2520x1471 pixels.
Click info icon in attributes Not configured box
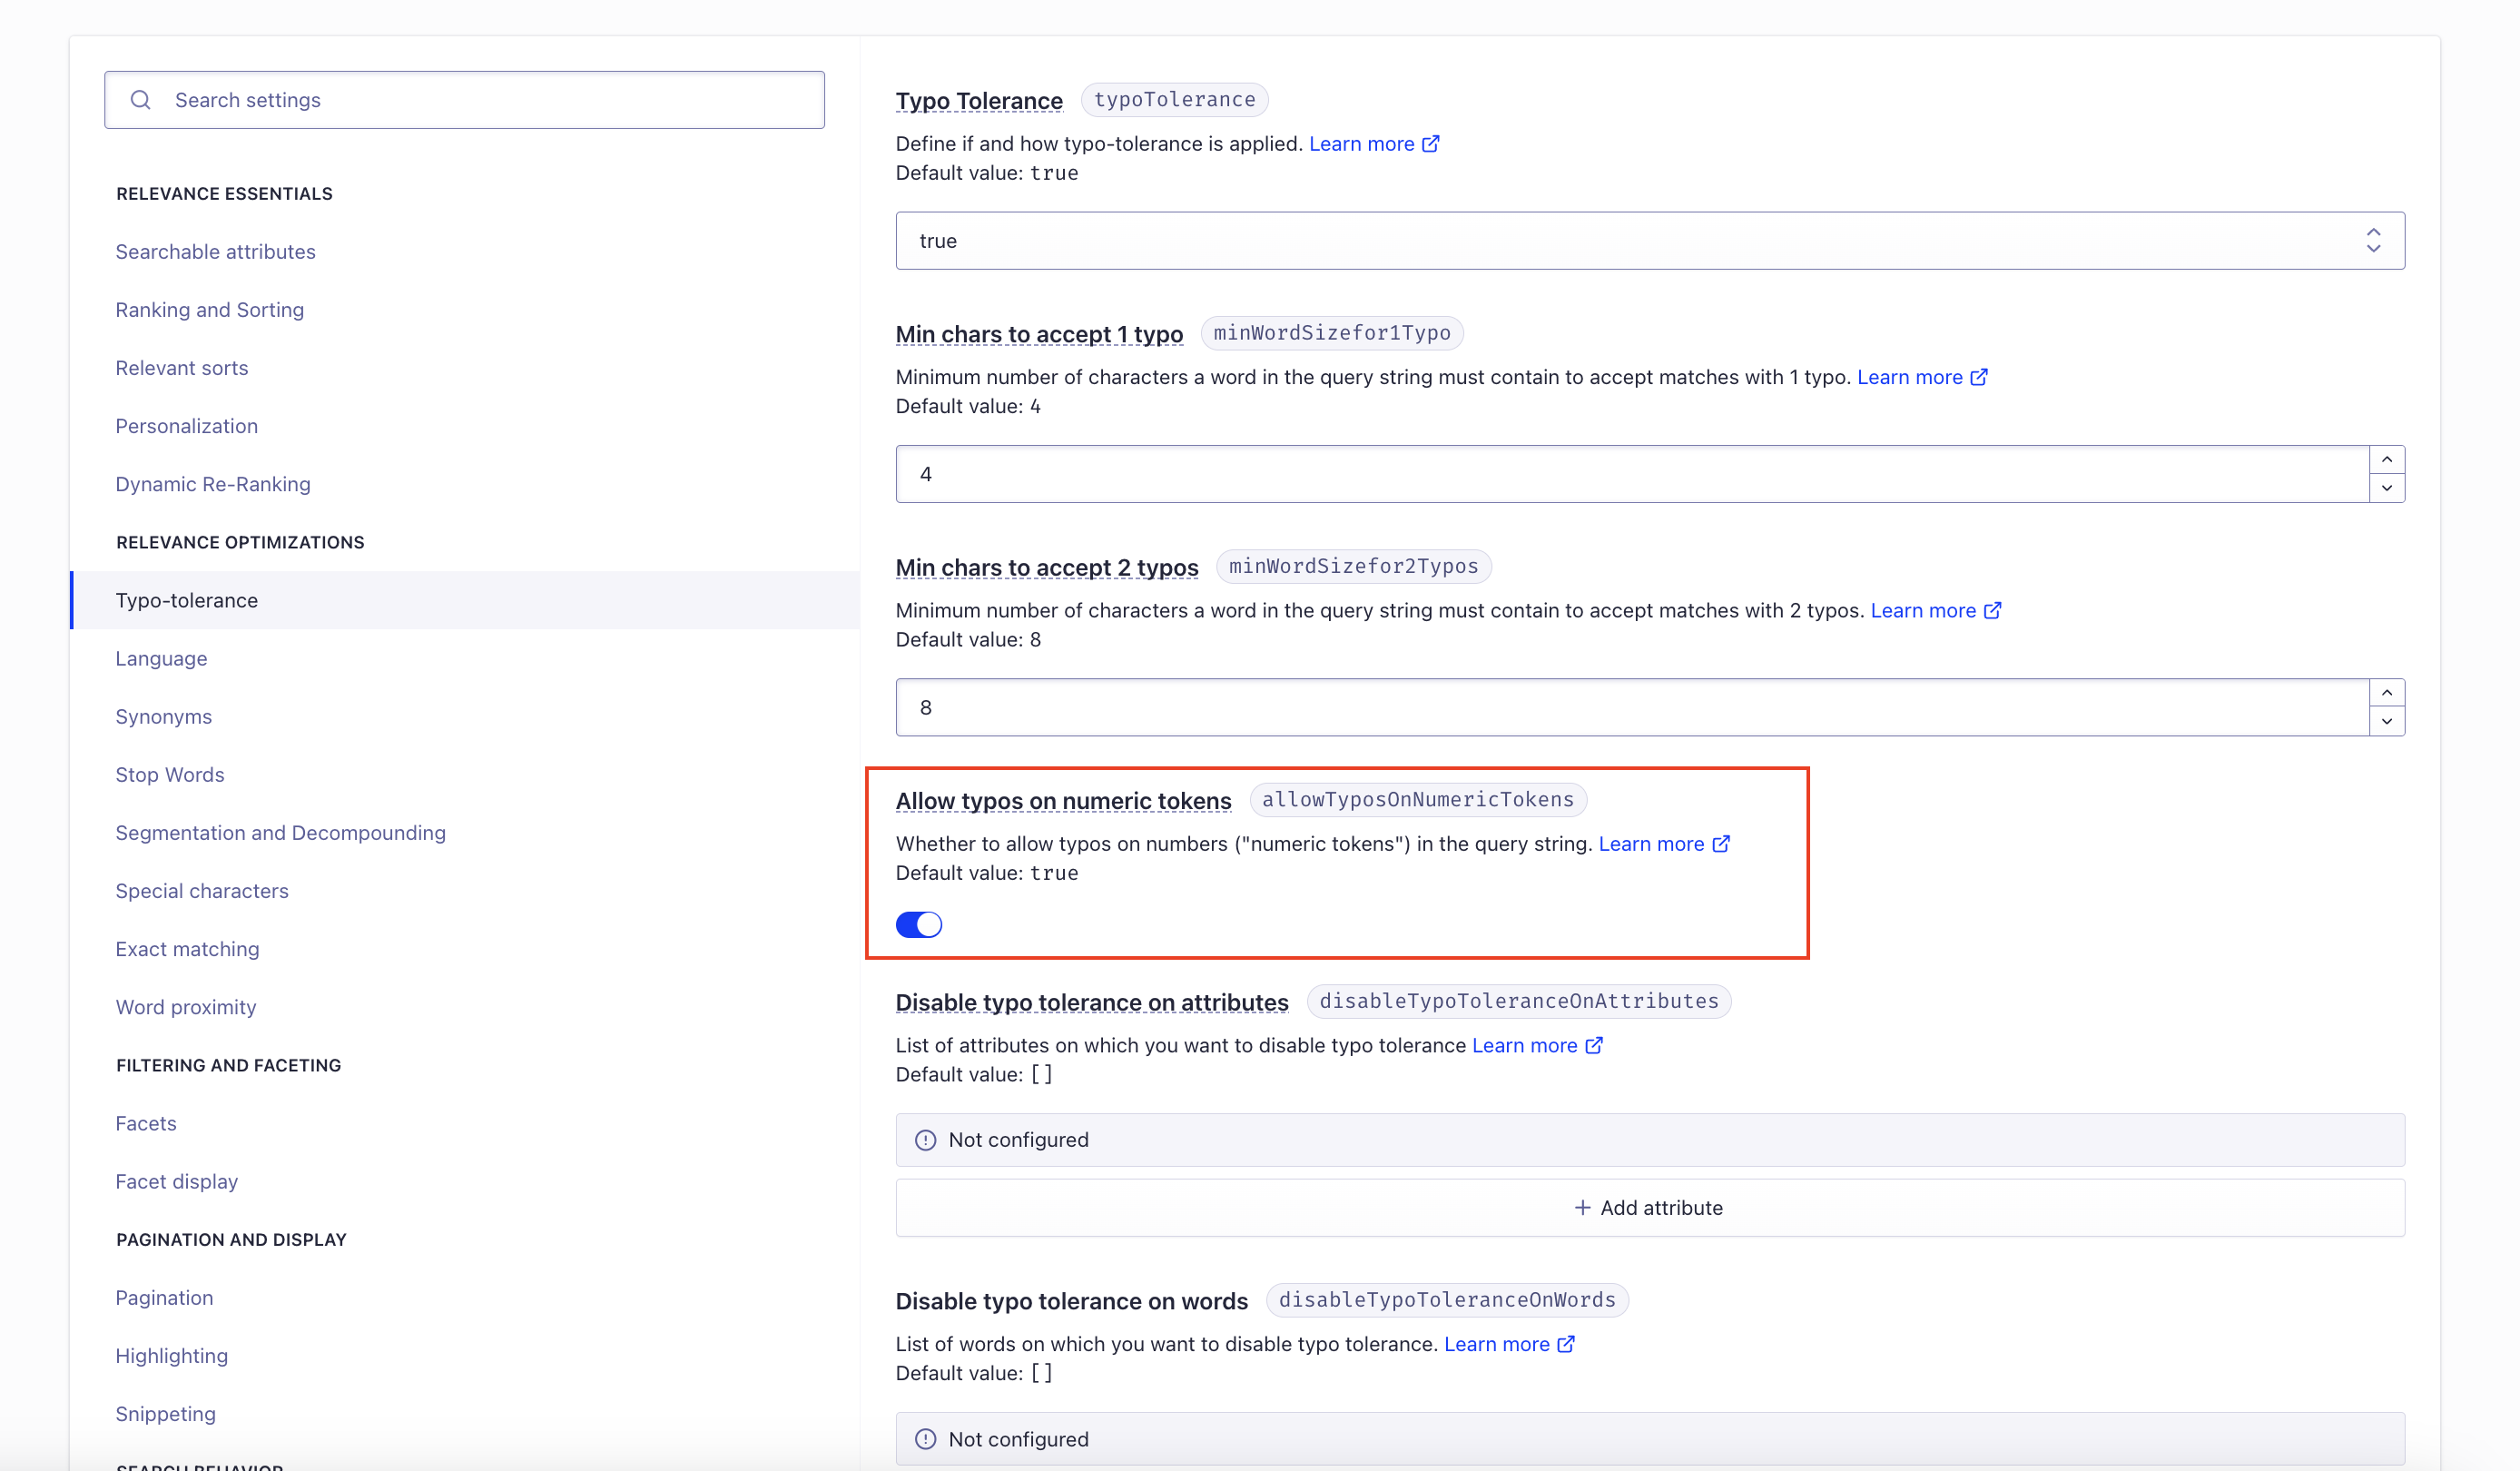[x=926, y=1140]
